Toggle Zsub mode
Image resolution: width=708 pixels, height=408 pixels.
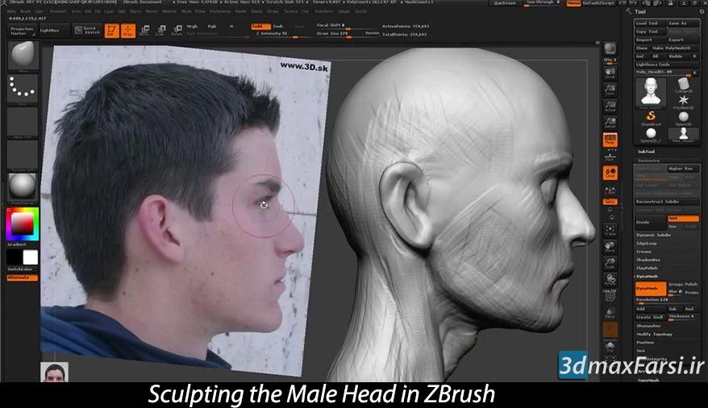[278, 27]
